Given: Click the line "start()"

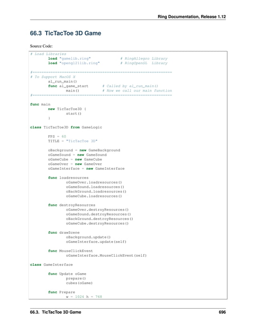Looking at the screenshot, I should click(74, 114).
